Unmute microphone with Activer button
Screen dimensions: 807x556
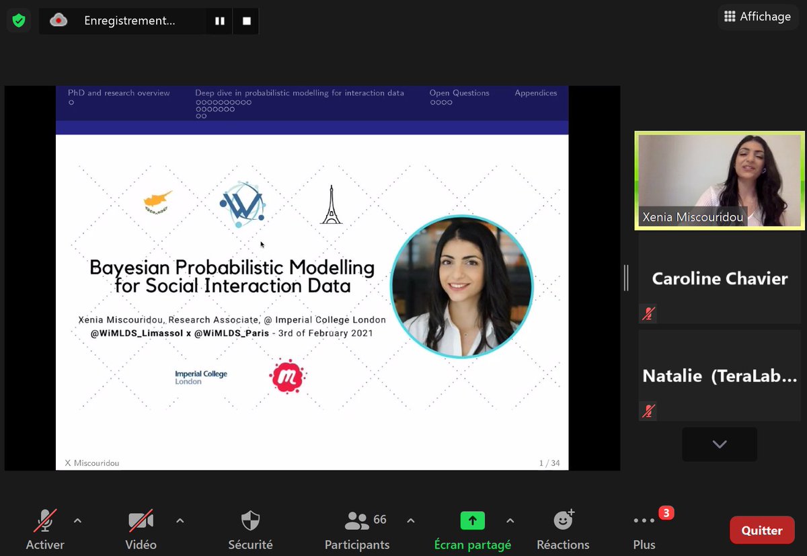click(x=45, y=530)
